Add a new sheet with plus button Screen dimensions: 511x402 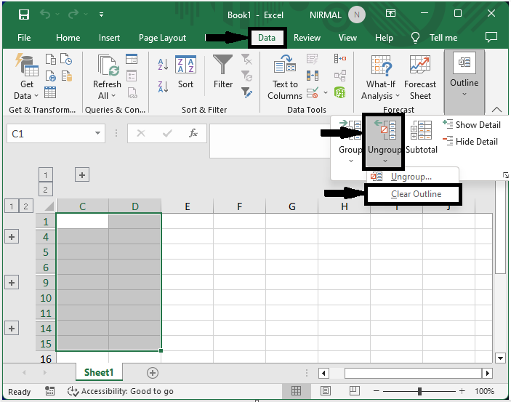(x=153, y=373)
